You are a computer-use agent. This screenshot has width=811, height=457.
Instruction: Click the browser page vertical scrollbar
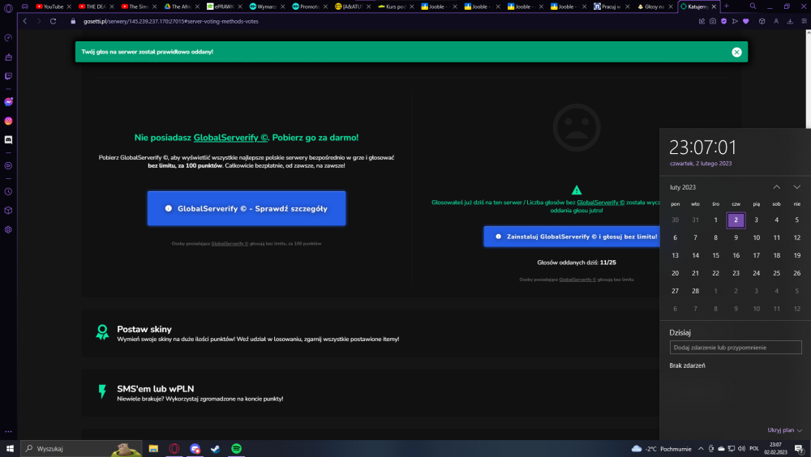click(808, 233)
